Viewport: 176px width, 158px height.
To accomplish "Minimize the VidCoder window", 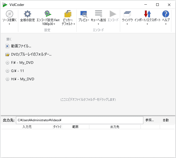I will pyautogui.click(x=146, y=5).
